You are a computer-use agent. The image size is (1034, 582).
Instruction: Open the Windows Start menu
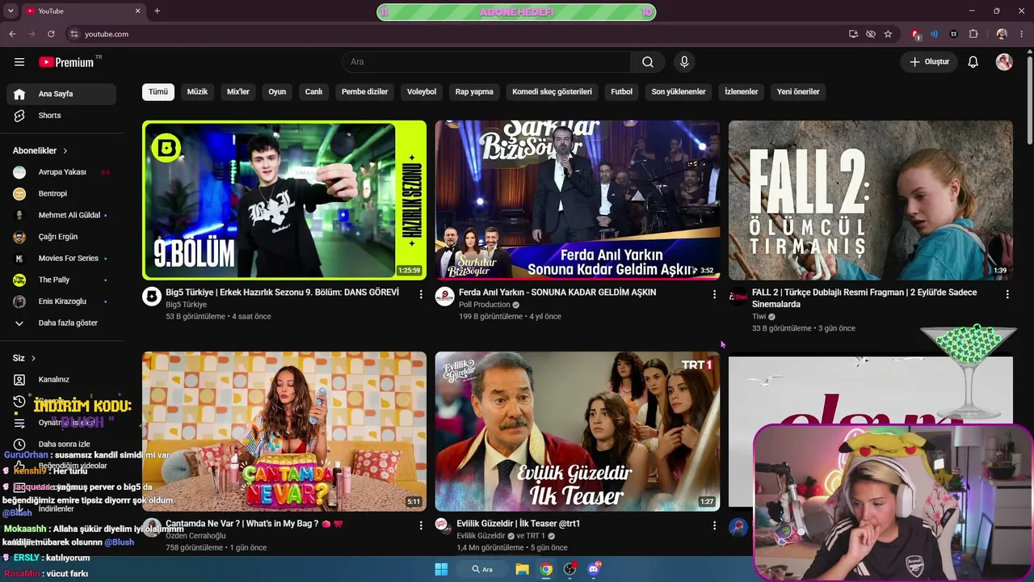click(441, 569)
